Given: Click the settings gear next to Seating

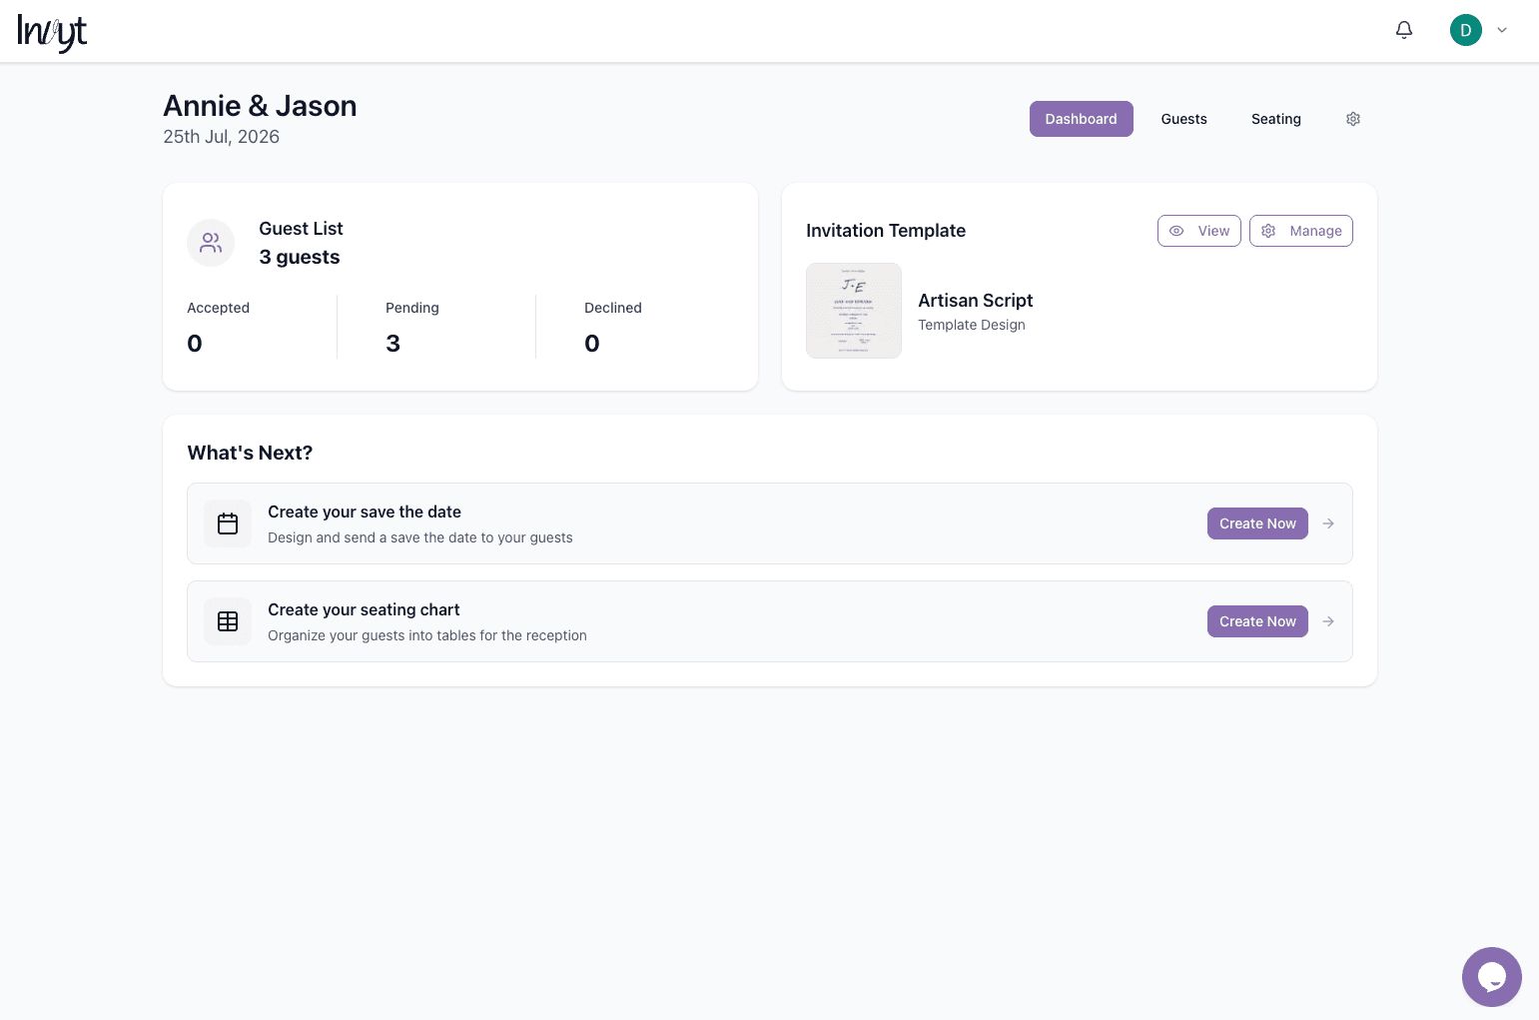Looking at the screenshot, I should click(x=1353, y=119).
